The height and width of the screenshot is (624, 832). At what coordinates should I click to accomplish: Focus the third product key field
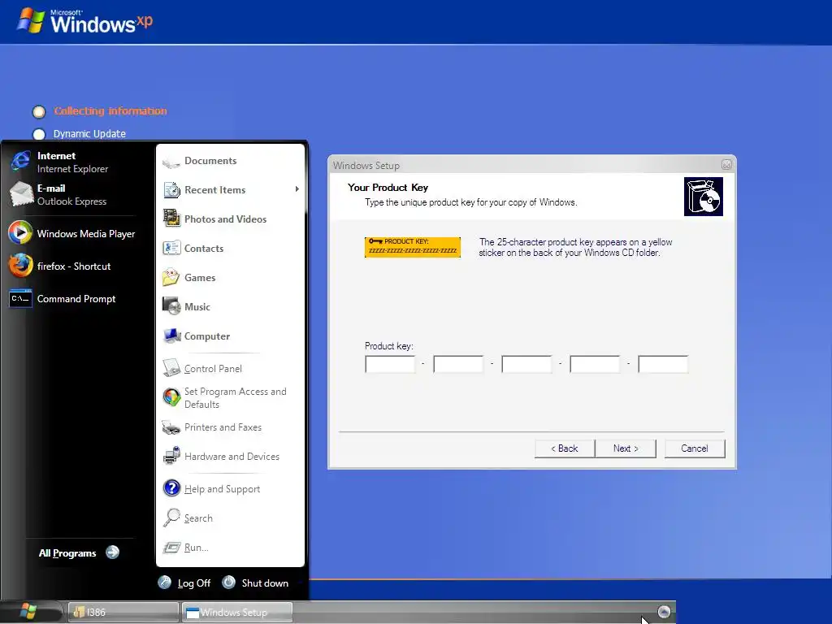coord(526,364)
